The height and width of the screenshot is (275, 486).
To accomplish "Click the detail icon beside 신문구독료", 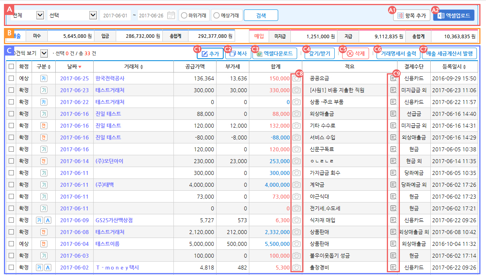I will pos(393,149).
